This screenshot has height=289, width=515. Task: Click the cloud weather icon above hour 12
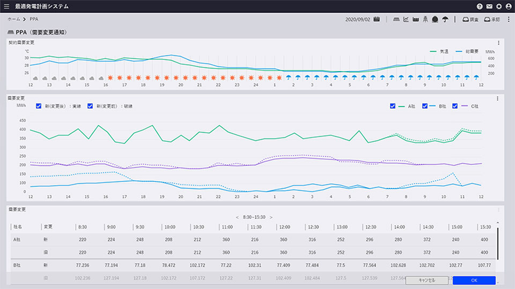[35, 78]
